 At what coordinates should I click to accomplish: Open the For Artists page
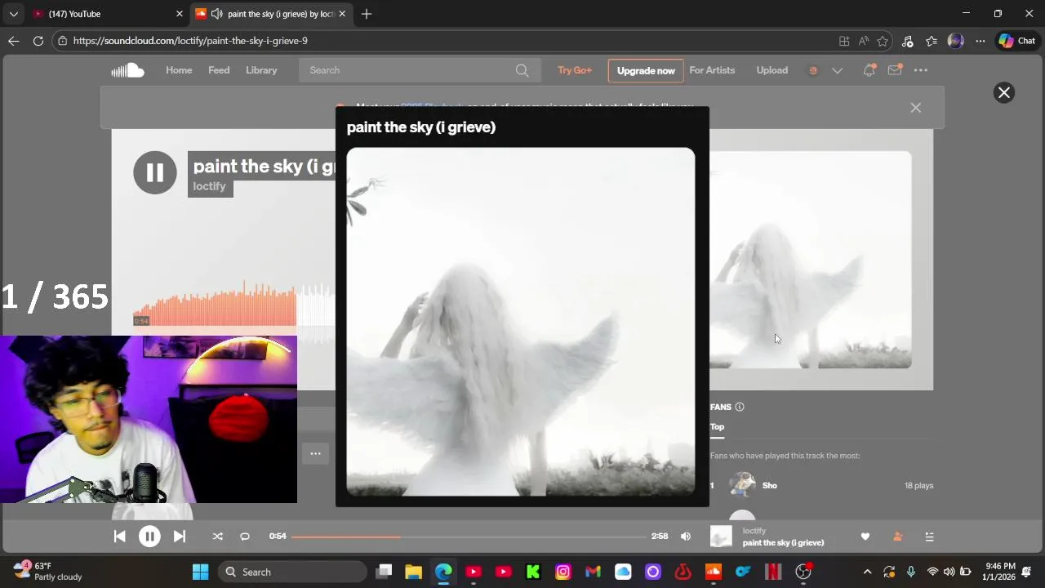(712, 70)
